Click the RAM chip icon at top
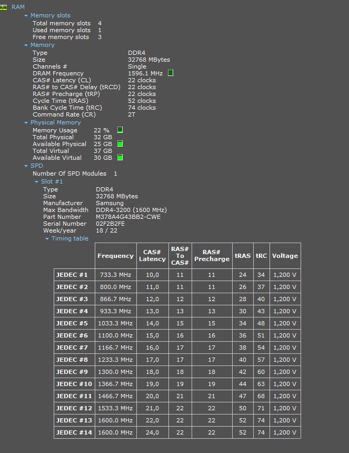This screenshot has width=349, height=453. 4,7
